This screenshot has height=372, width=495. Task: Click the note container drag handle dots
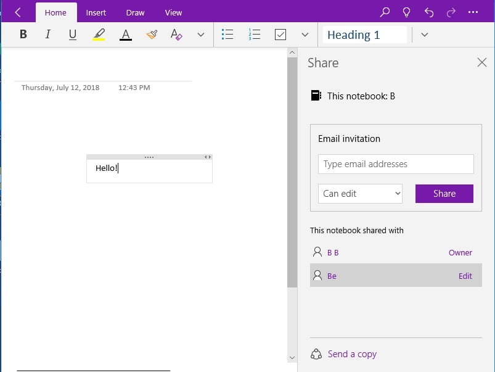click(149, 157)
